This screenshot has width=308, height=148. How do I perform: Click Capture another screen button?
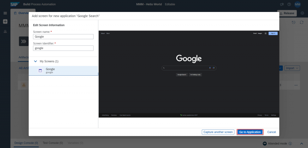(x=218, y=132)
